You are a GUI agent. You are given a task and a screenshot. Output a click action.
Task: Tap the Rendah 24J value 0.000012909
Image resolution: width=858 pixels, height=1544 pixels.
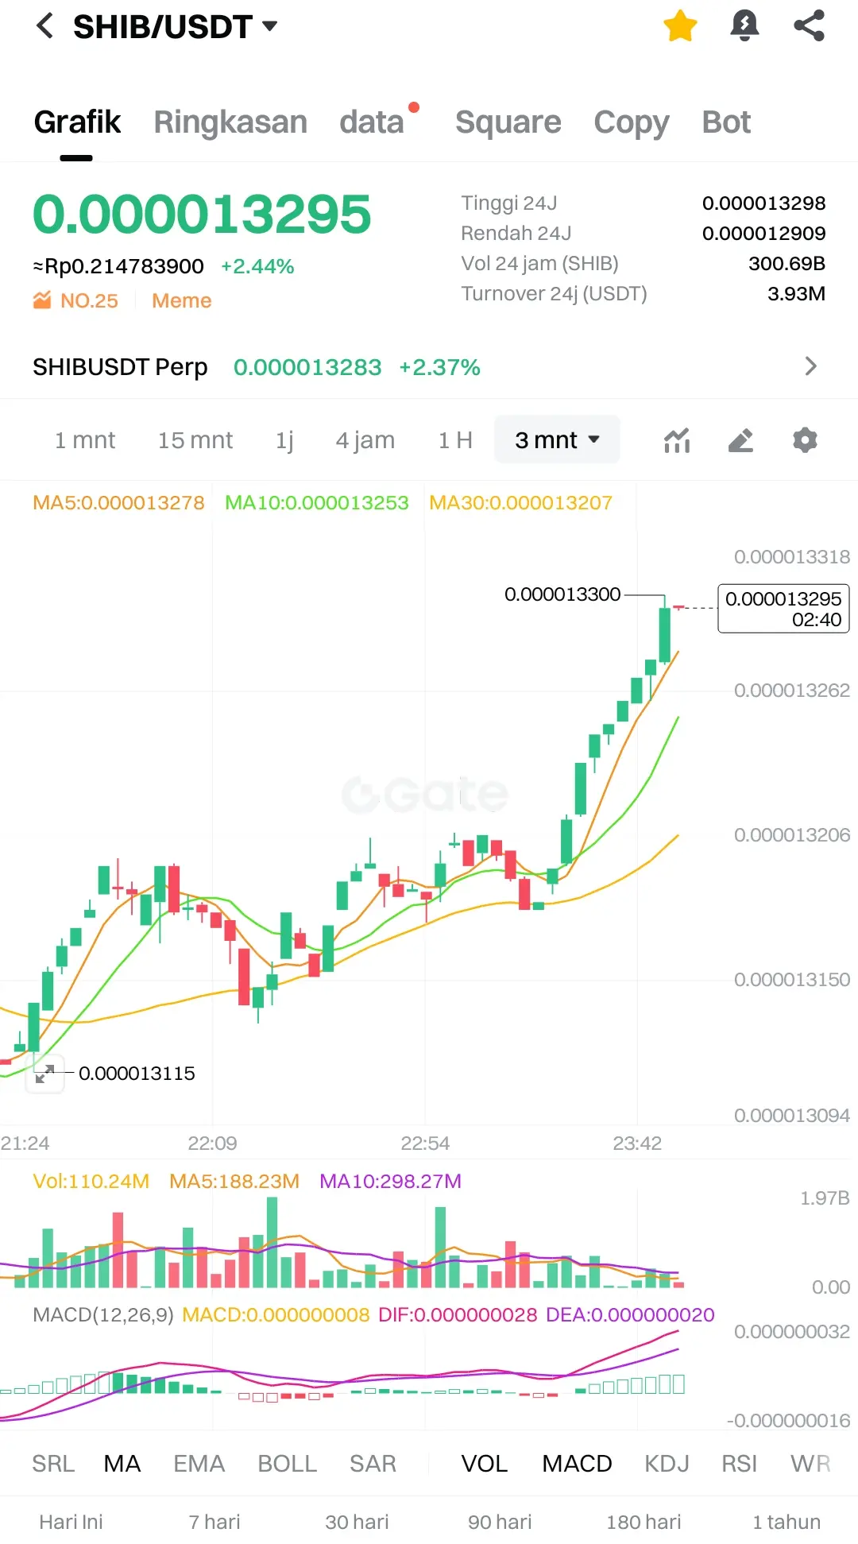pos(763,234)
